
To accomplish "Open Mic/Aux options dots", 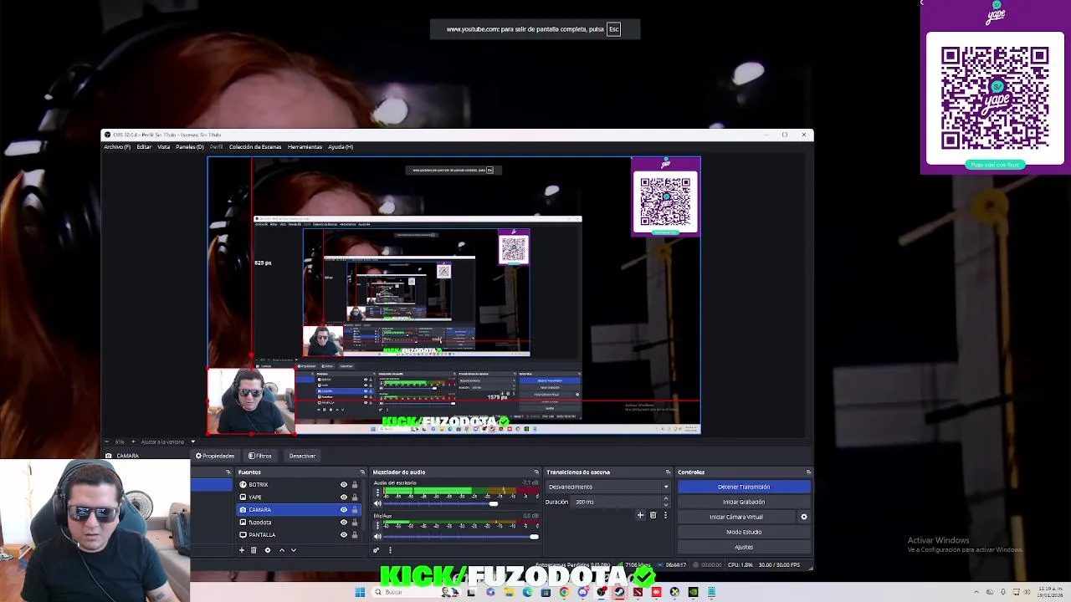I will click(x=377, y=526).
